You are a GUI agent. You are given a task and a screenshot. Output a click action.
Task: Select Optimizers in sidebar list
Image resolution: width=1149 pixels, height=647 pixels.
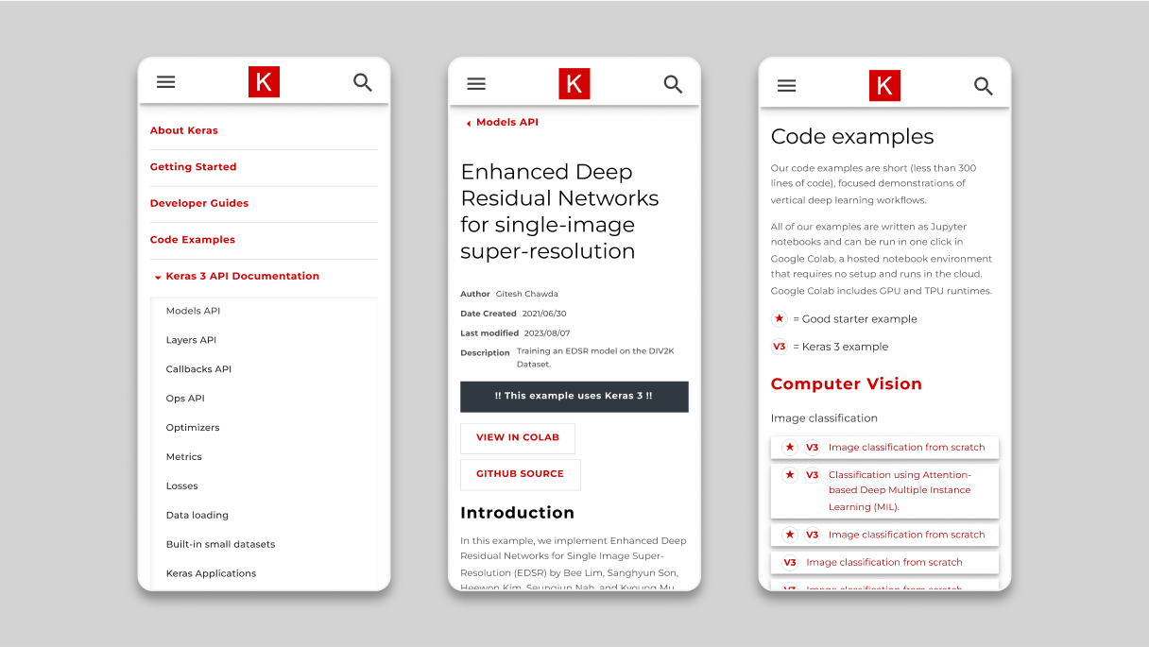(193, 428)
